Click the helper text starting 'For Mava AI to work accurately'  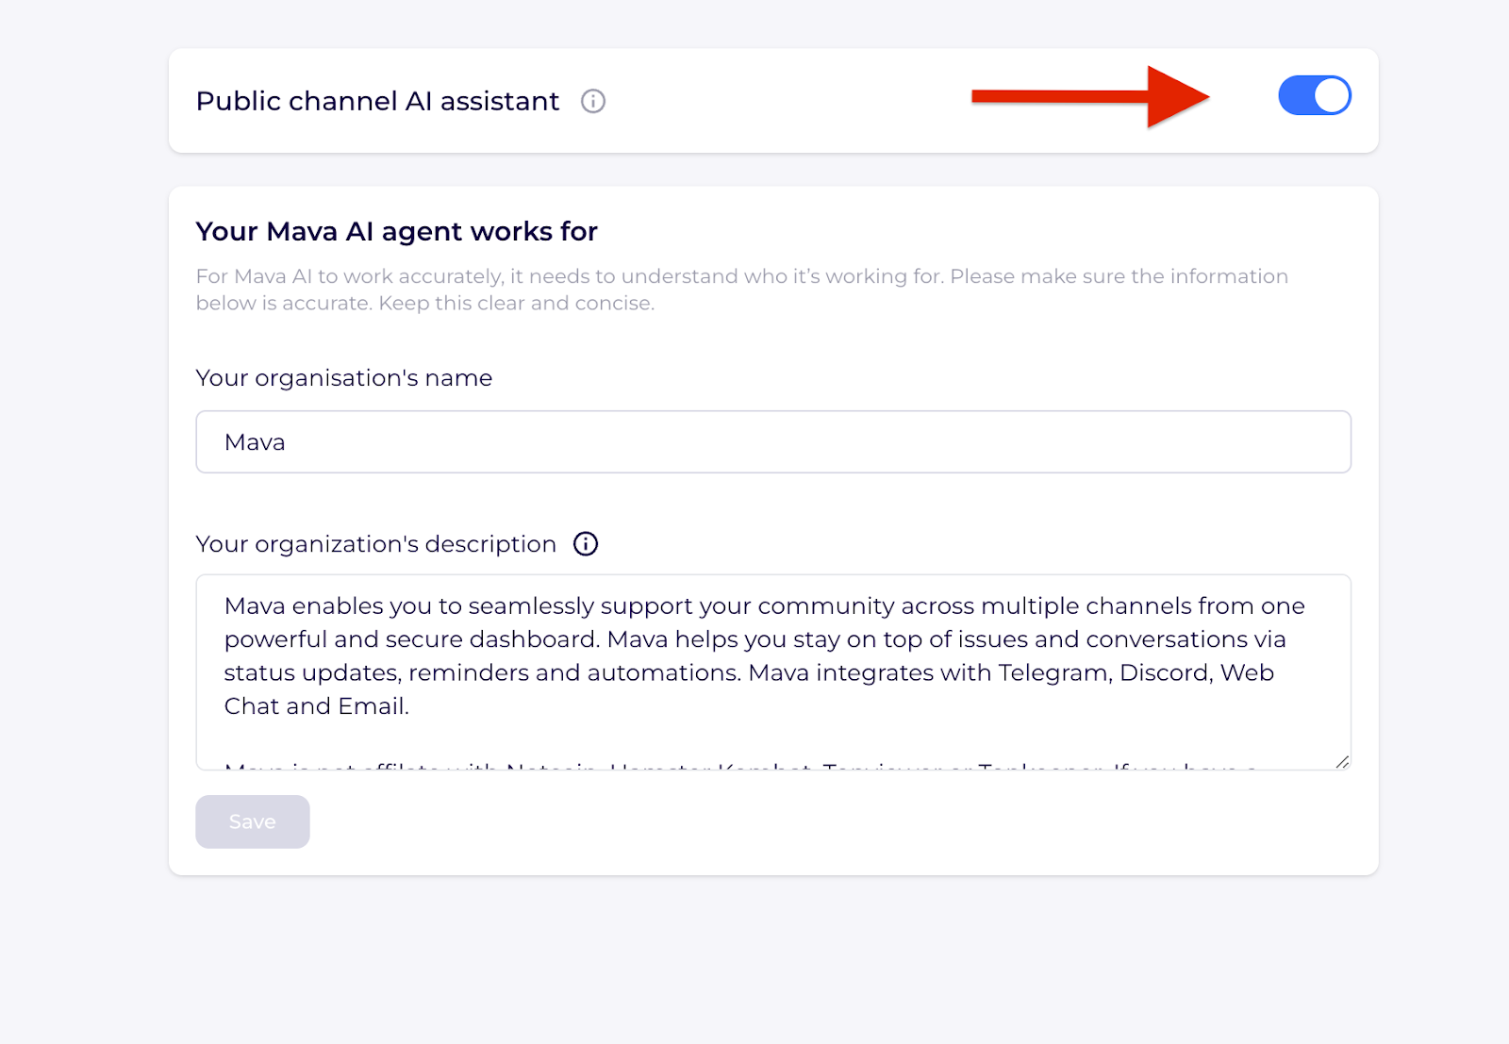coord(741,290)
